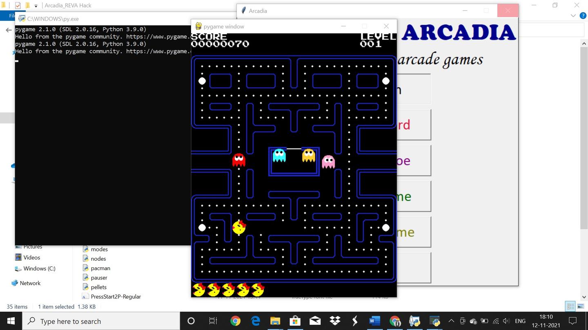Click the pygame snake icon in the pygame window title
The width and height of the screenshot is (588, 330).
click(x=198, y=26)
